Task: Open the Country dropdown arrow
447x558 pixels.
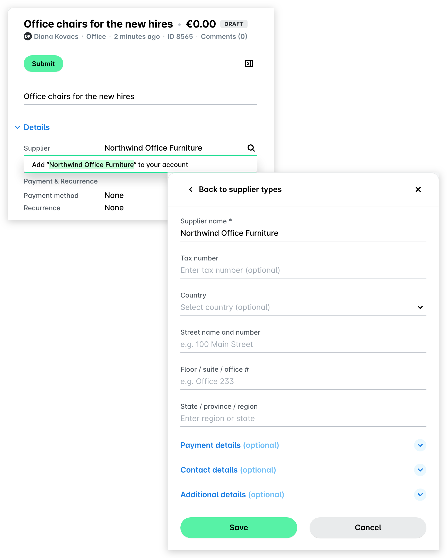Action: [x=420, y=307]
